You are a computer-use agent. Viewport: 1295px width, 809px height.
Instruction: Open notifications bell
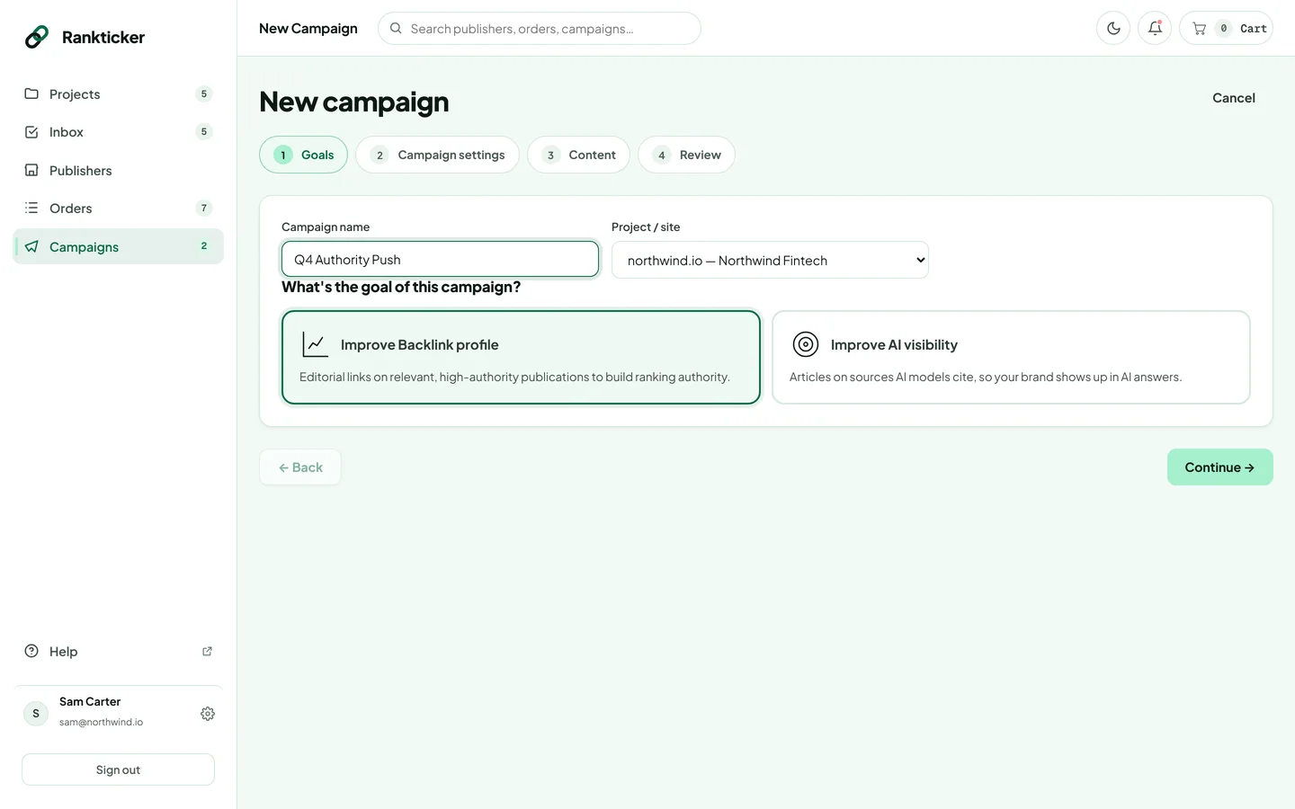[1155, 28]
